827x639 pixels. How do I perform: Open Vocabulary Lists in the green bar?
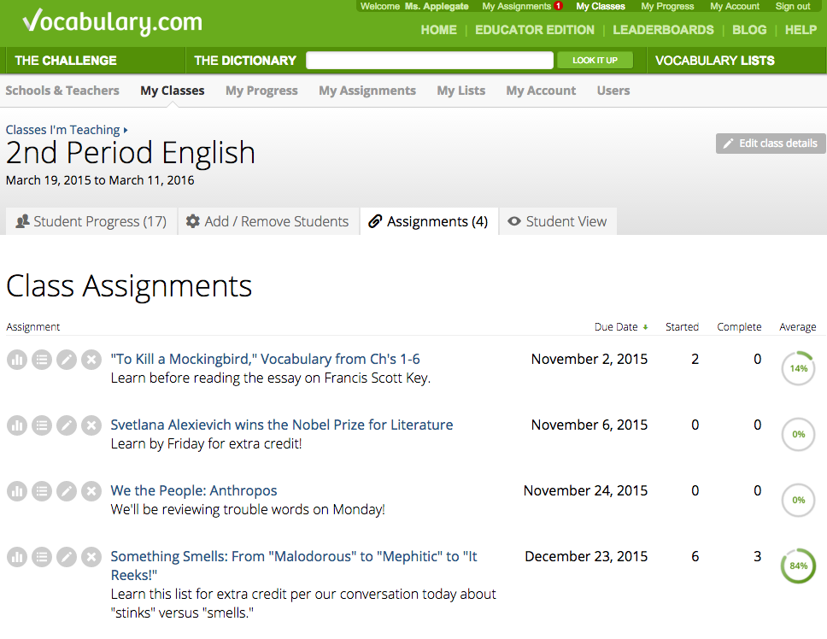[714, 61]
